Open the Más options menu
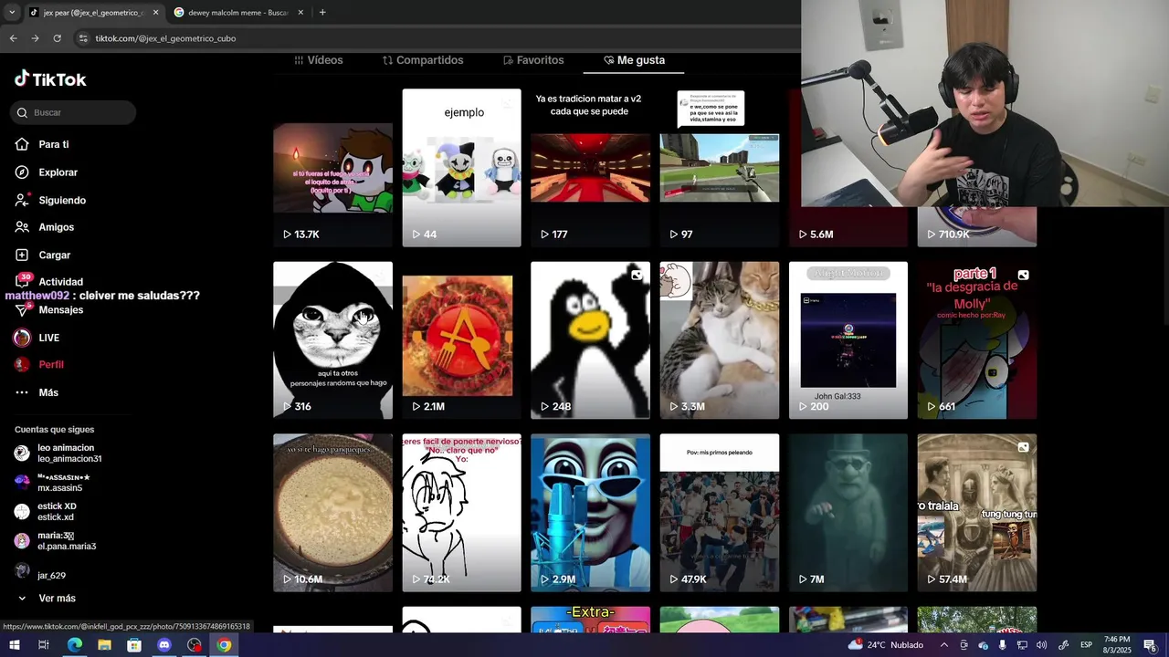The width and height of the screenshot is (1169, 657). tap(37, 392)
